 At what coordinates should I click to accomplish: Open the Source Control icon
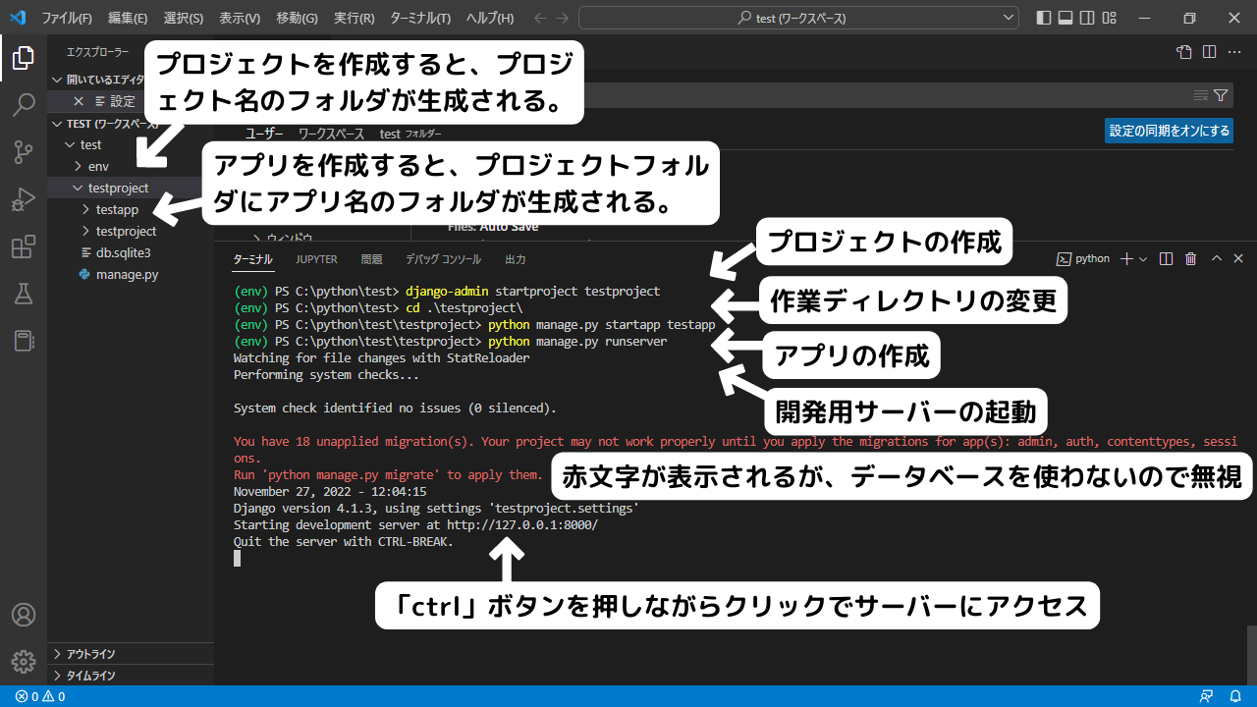[x=22, y=152]
